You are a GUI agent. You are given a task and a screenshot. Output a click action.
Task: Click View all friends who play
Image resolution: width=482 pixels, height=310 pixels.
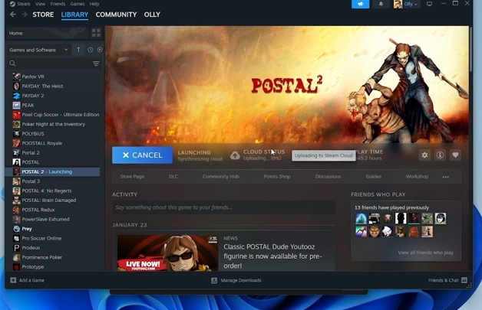click(425, 253)
